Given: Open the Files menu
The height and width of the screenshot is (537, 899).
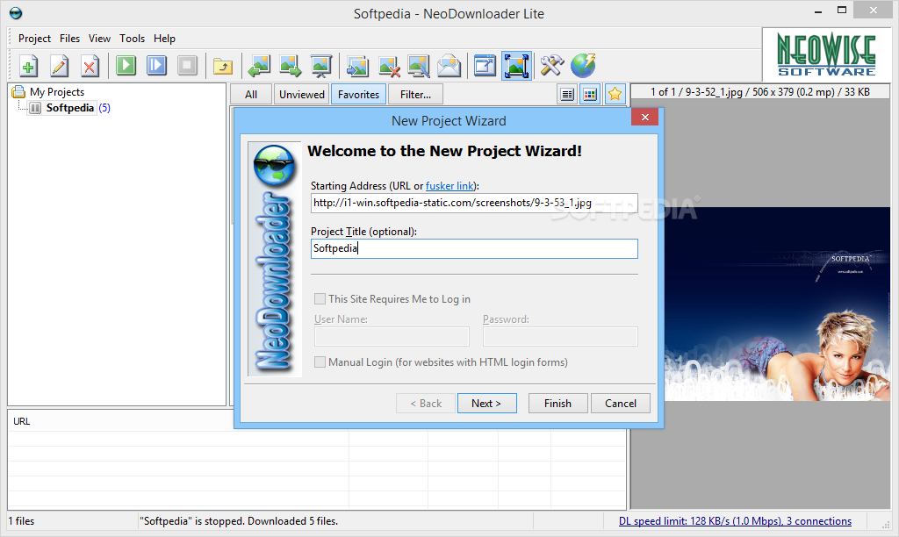Looking at the screenshot, I should coord(69,39).
